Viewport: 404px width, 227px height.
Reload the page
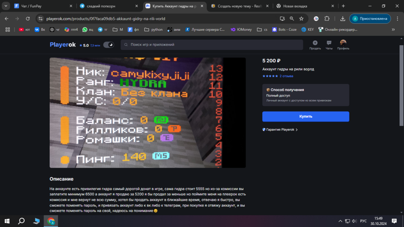tap(28, 19)
